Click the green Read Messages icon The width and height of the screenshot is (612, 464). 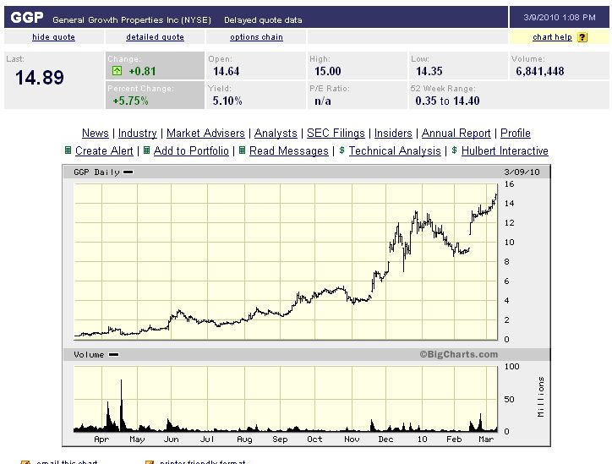tap(242, 150)
